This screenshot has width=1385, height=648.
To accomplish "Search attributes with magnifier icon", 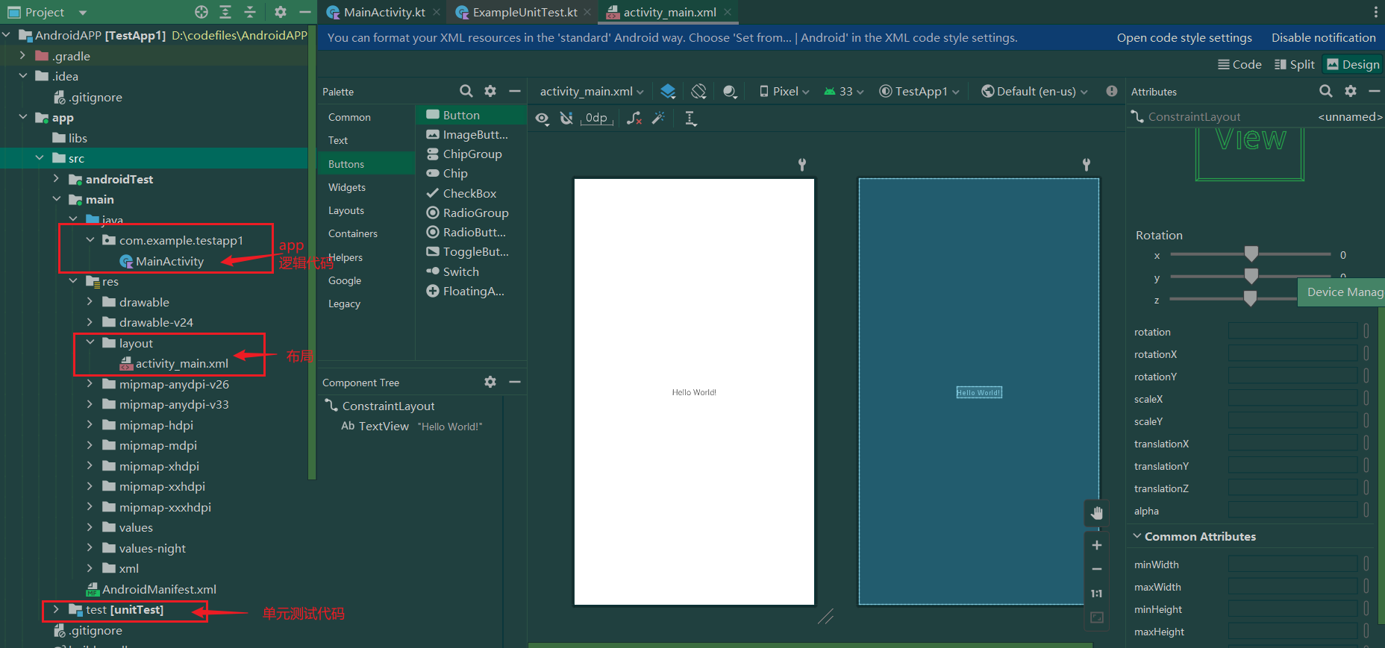I will coord(1326,91).
